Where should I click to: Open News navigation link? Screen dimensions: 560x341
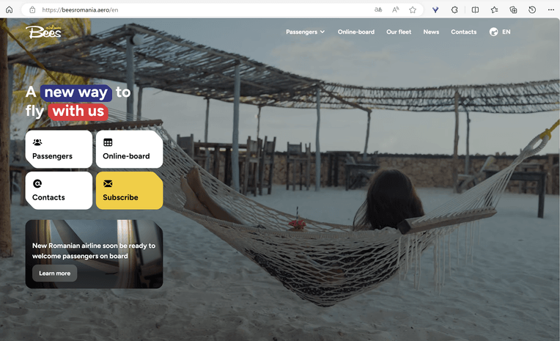point(431,32)
